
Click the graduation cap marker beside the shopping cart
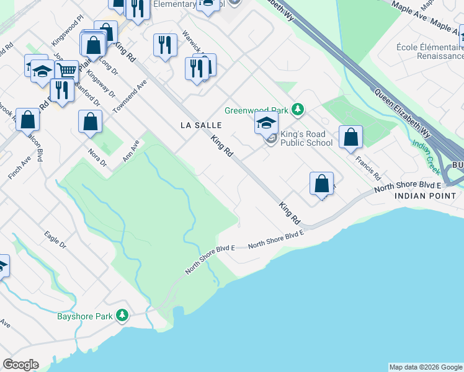coord(42,73)
